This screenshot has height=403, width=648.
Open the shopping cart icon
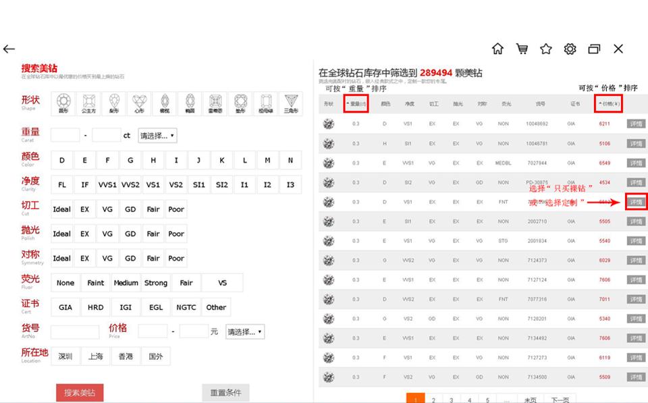pos(522,49)
